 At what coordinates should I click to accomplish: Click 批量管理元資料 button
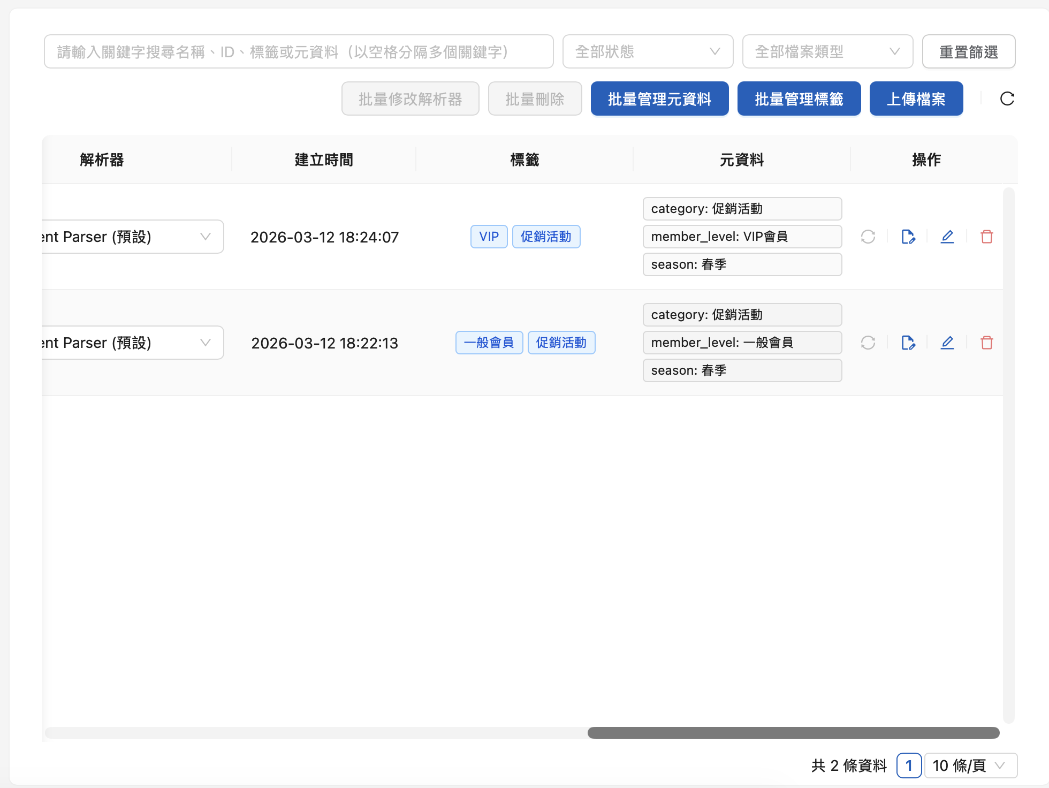pos(659,99)
